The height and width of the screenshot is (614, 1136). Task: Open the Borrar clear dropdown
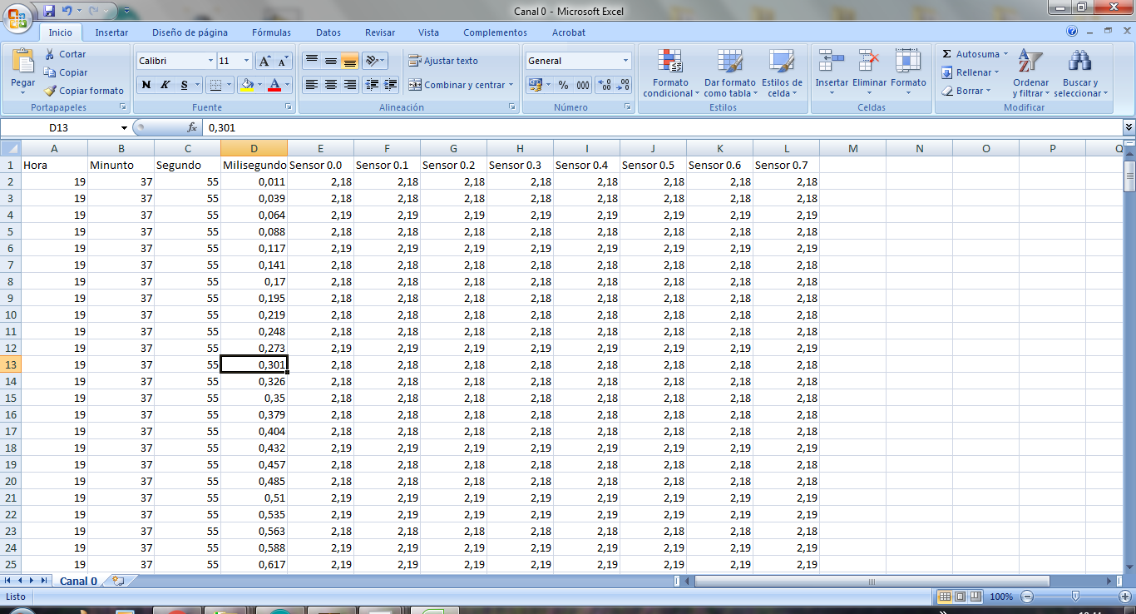click(966, 91)
